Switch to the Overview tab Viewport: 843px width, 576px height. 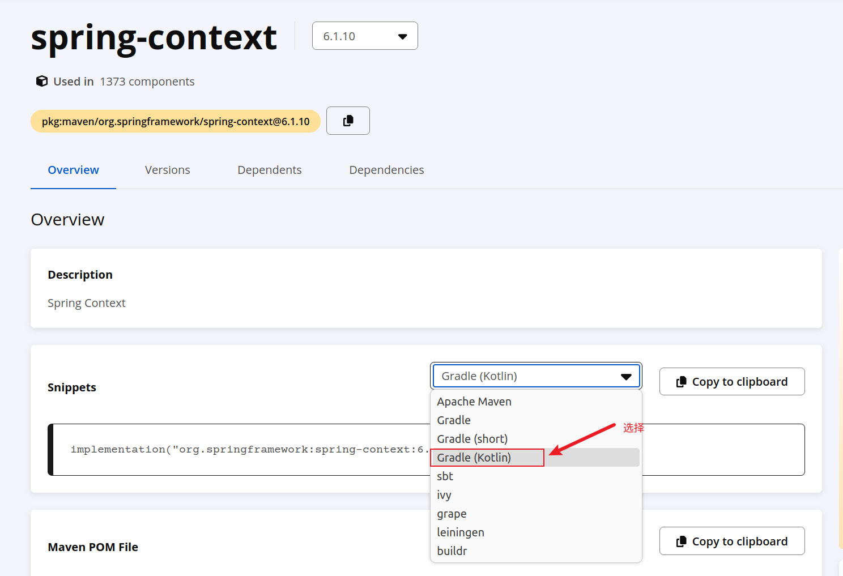(x=73, y=170)
